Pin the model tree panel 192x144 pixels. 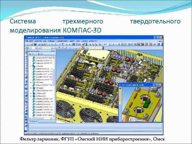click(52, 51)
